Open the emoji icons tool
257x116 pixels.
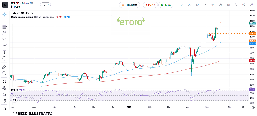tap(4, 58)
